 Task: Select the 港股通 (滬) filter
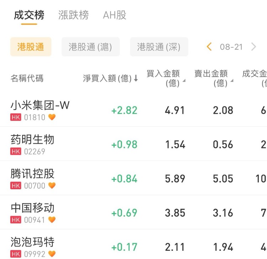(90, 47)
